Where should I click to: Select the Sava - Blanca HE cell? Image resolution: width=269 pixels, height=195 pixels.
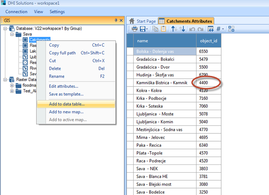165,176
